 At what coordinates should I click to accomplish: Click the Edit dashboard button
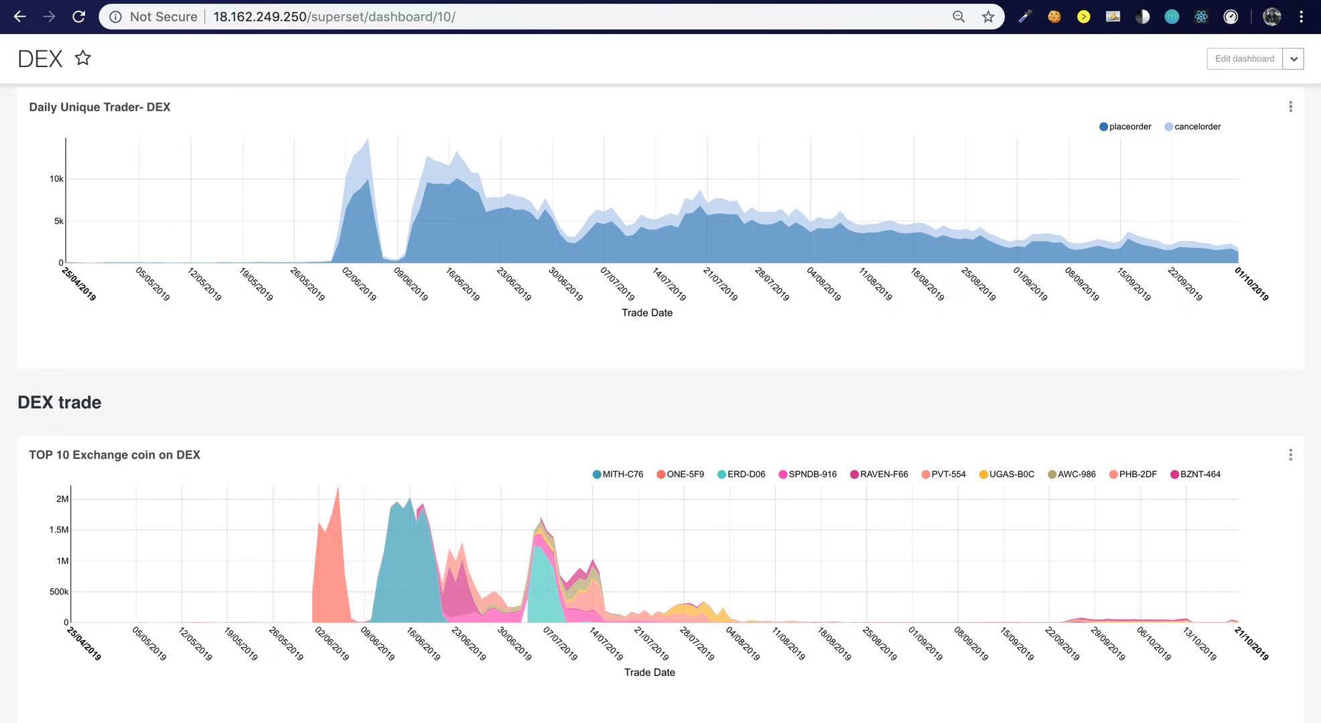click(x=1245, y=59)
